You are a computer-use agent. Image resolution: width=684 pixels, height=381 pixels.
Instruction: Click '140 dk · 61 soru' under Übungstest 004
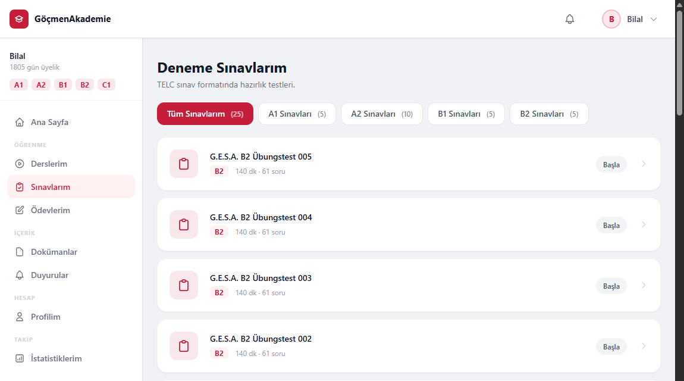pyautogui.click(x=261, y=232)
